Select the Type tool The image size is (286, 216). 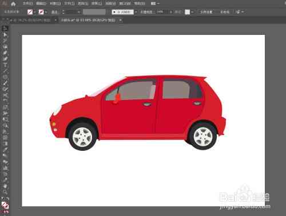pyautogui.click(x=5, y=65)
